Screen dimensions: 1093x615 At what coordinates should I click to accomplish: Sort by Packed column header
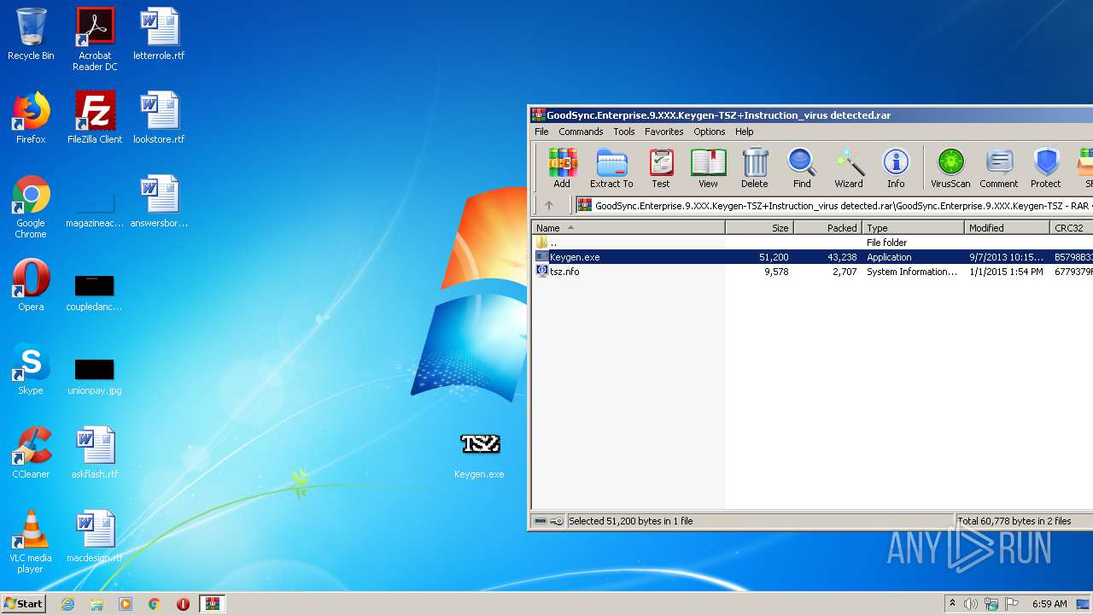click(x=828, y=228)
